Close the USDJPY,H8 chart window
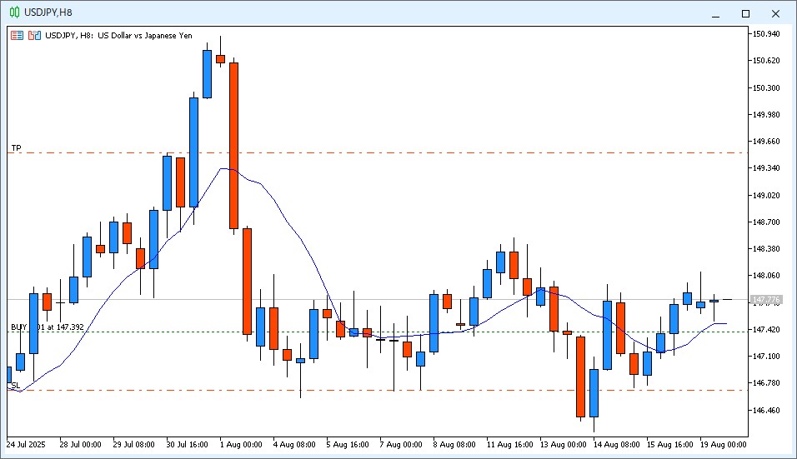Viewport: 797px width, 459px height. [x=776, y=13]
